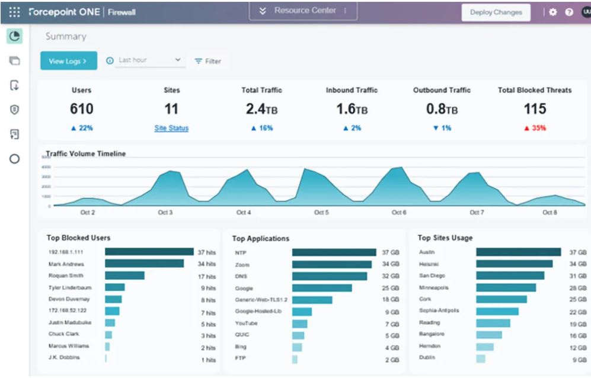Click Minneapolis site usage row

tap(503, 287)
